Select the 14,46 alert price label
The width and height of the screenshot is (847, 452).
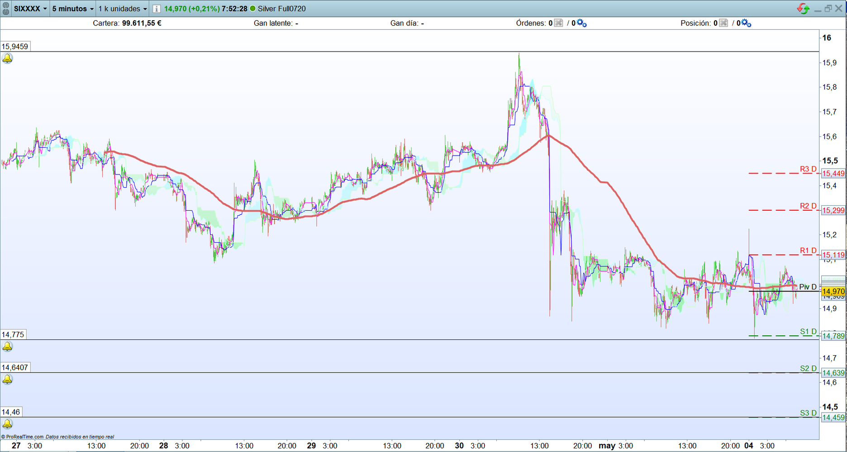pyautogui.click(x=11, y=412)
